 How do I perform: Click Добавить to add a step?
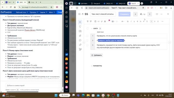pyautogui.click(x=97, y=55)
